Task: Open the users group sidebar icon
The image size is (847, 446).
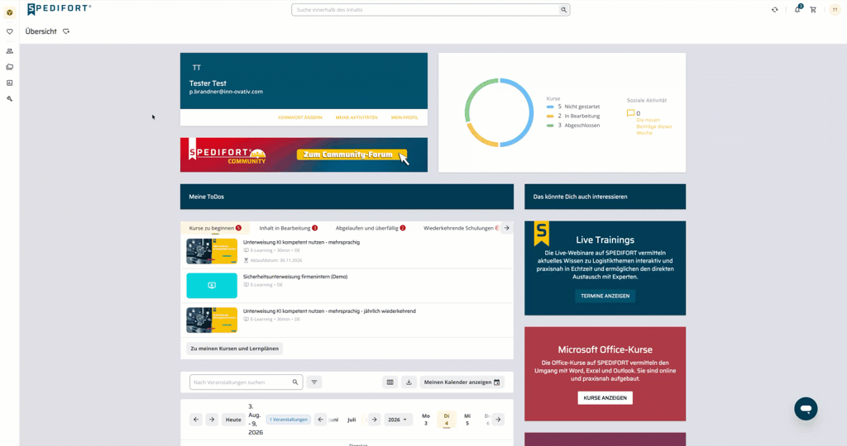Action: 9,51
